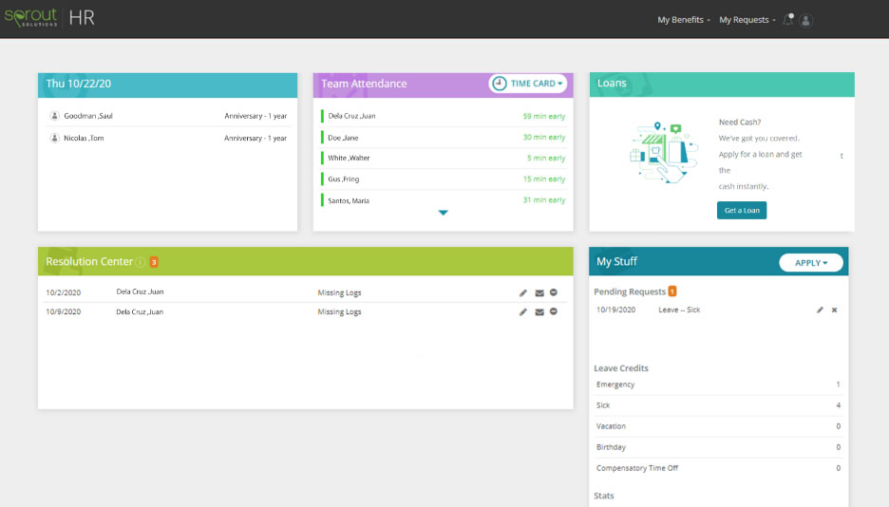Click envelope icon for 10/2/2020 Missing Logs
This screenshot has width=889, height=507.
(x=539, y=292)
